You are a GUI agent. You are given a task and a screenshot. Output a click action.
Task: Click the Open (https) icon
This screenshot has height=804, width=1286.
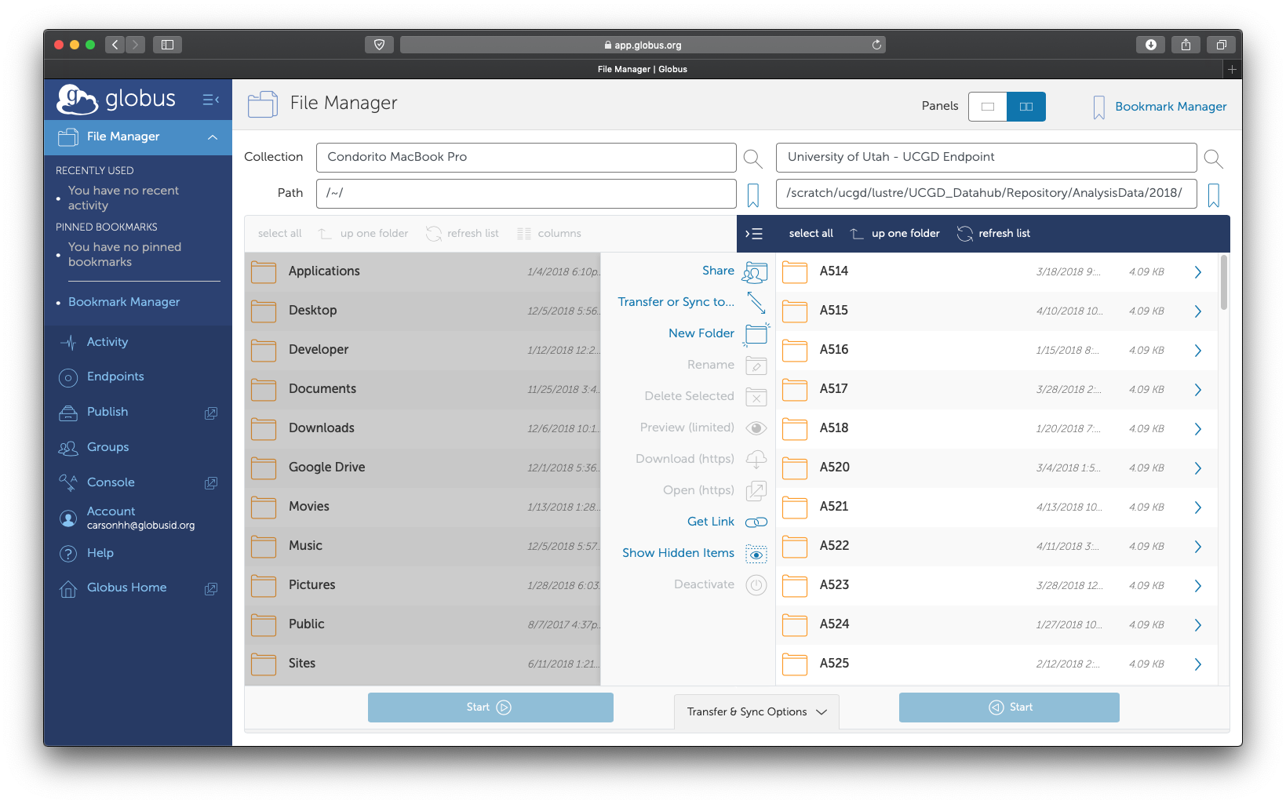[756, 491]
